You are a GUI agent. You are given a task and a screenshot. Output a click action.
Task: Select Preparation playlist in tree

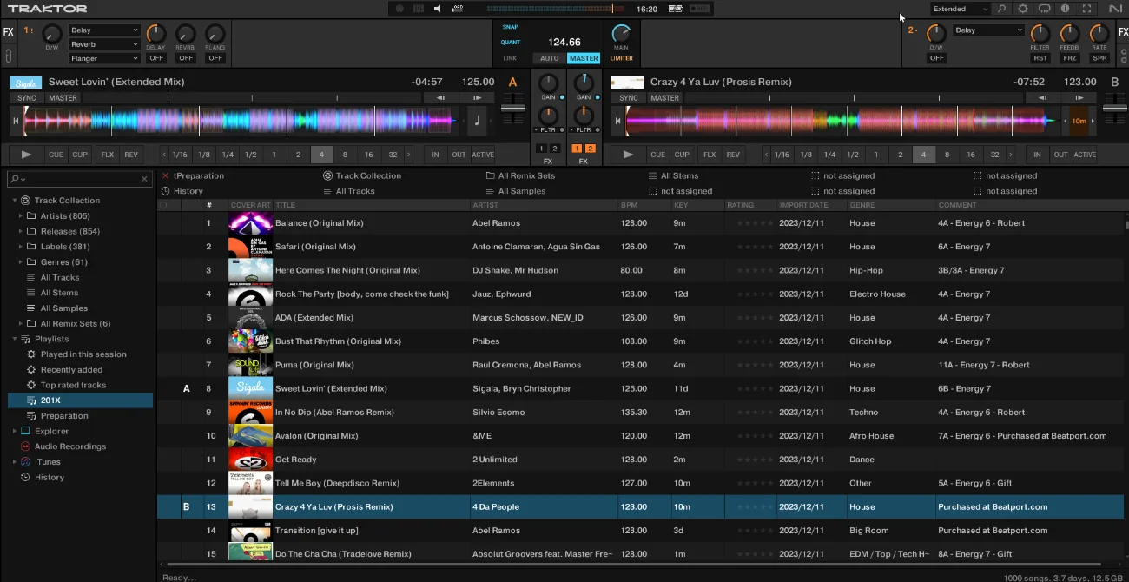point(64,416)
